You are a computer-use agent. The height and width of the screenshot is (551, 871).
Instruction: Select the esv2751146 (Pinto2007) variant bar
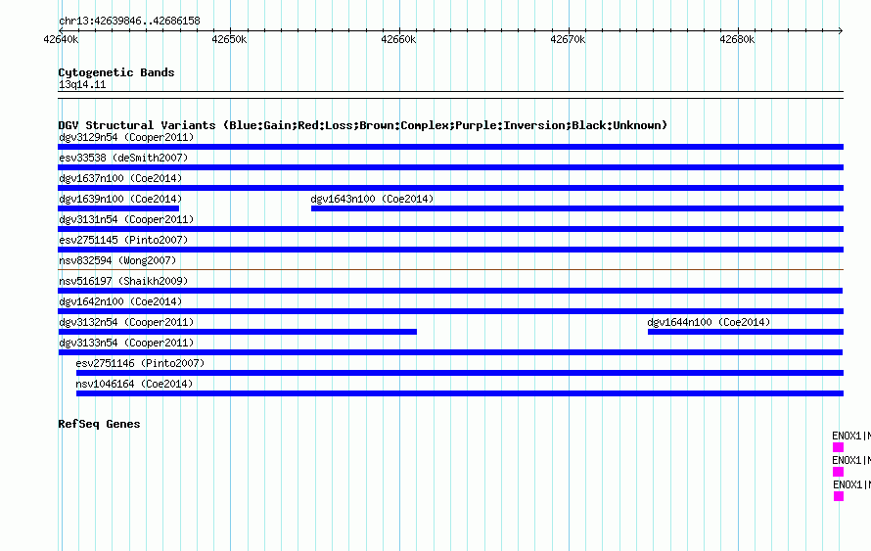(460, 373)
